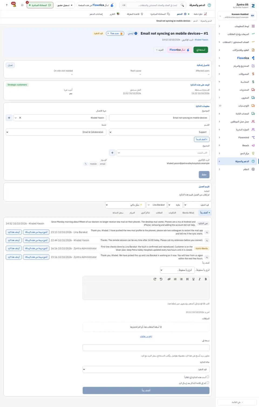This screenshot has width=259, height=407.
Task: Switch to the activity log tab
Action: pos(118,213)
